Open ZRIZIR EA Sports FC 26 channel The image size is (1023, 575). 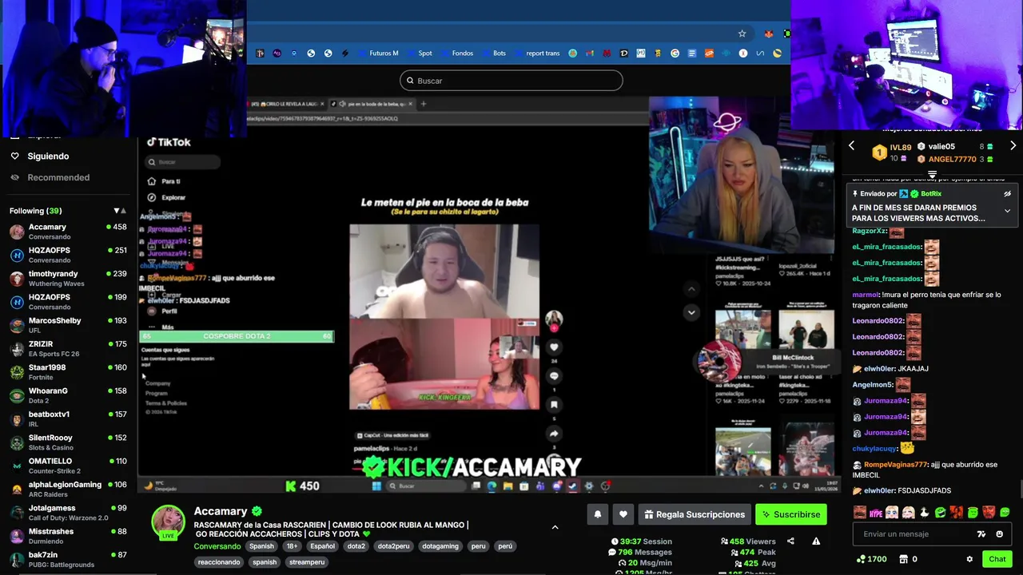[x=69, y=348]
